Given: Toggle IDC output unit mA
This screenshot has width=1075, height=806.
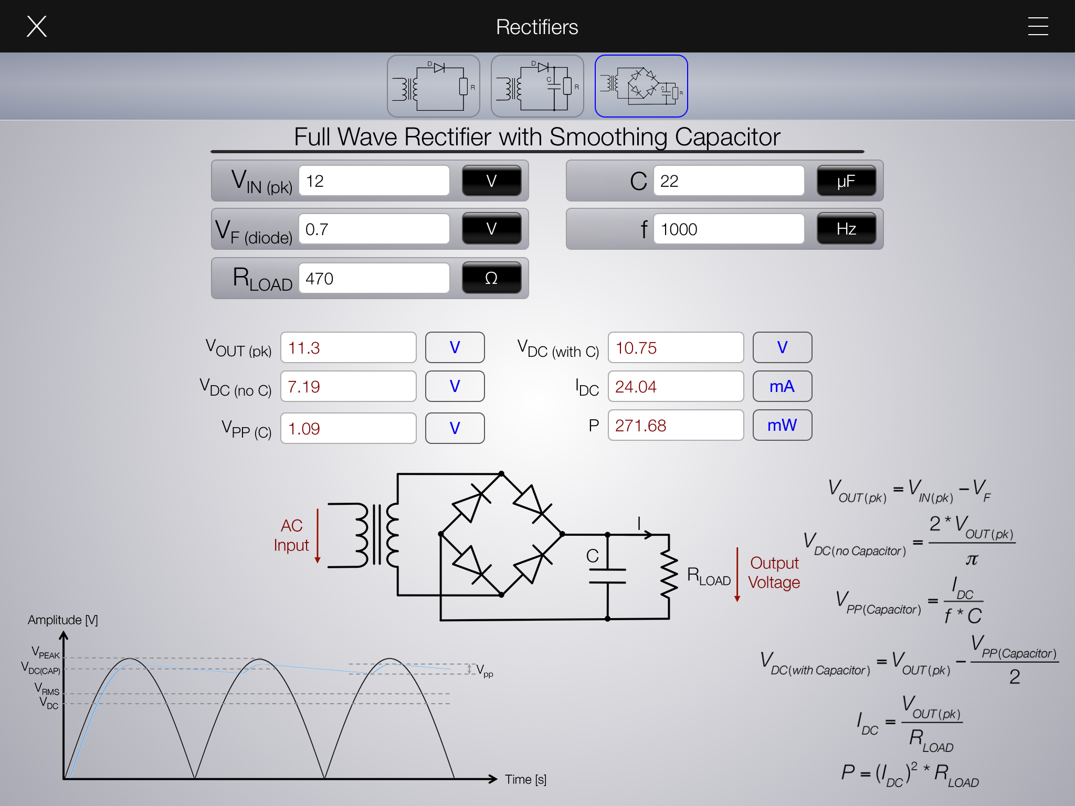Looking at the screenshot, I should click(782, 386).
